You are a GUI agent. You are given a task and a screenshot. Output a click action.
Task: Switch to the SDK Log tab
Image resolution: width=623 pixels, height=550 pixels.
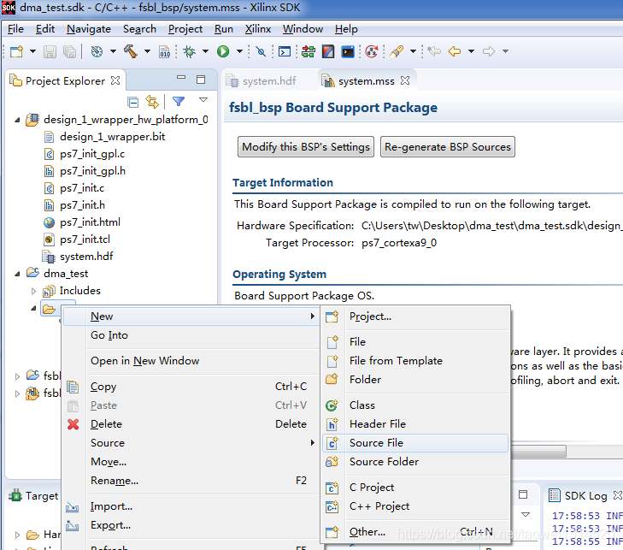coord(585,496)
